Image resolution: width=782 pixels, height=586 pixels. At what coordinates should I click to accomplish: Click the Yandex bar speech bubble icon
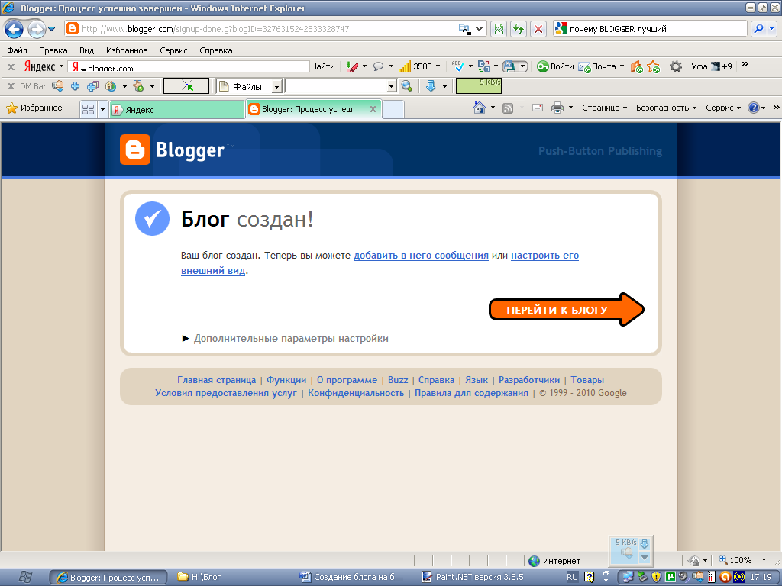coord(379,66)
